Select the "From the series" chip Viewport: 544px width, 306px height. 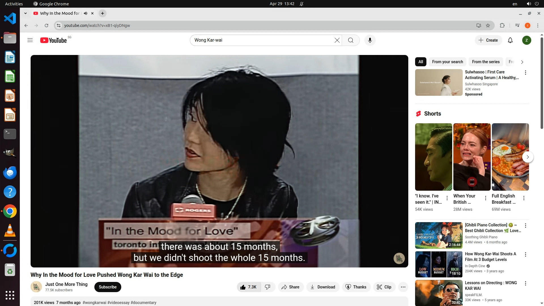(486, 62)
